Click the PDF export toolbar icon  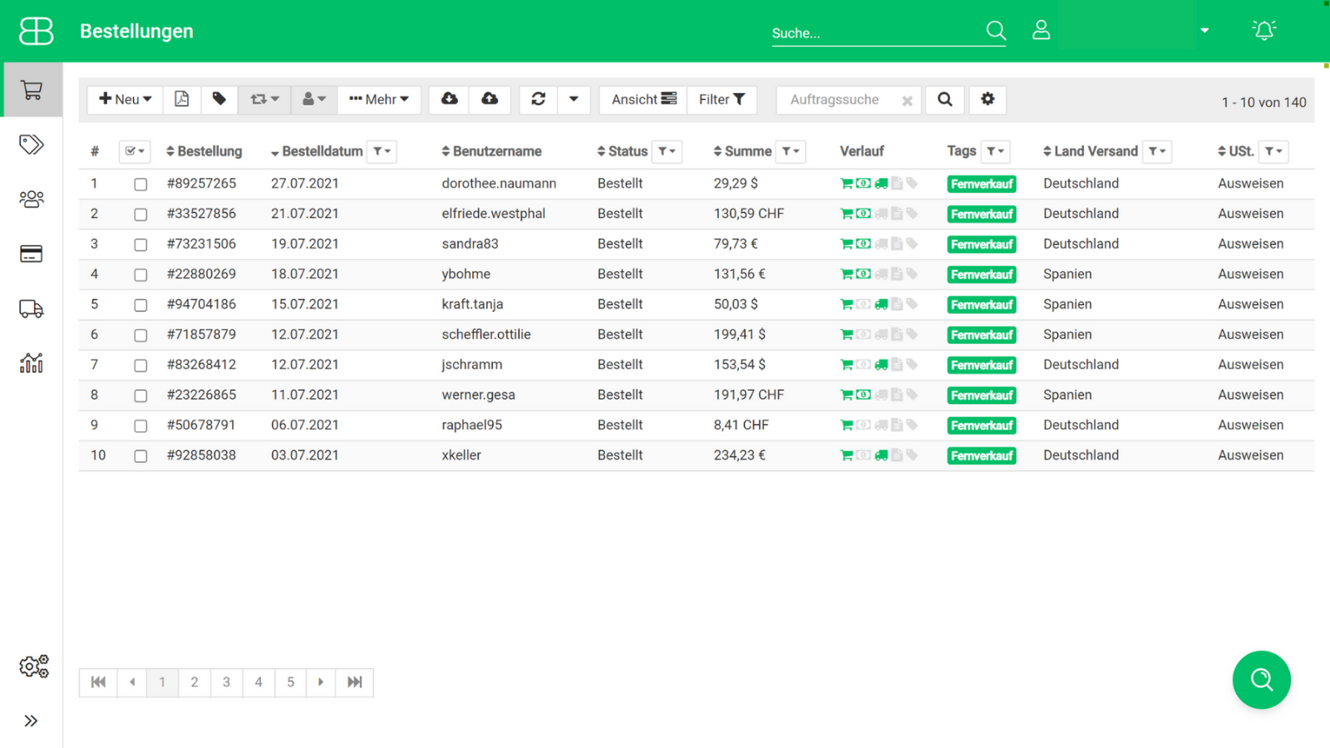[x=181, y=99]
